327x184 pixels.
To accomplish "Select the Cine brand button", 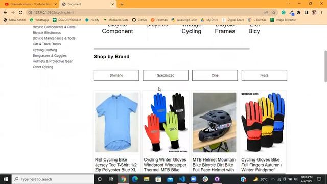I will 215,75.
